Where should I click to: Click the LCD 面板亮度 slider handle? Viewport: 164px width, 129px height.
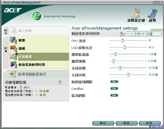[125, 47]
